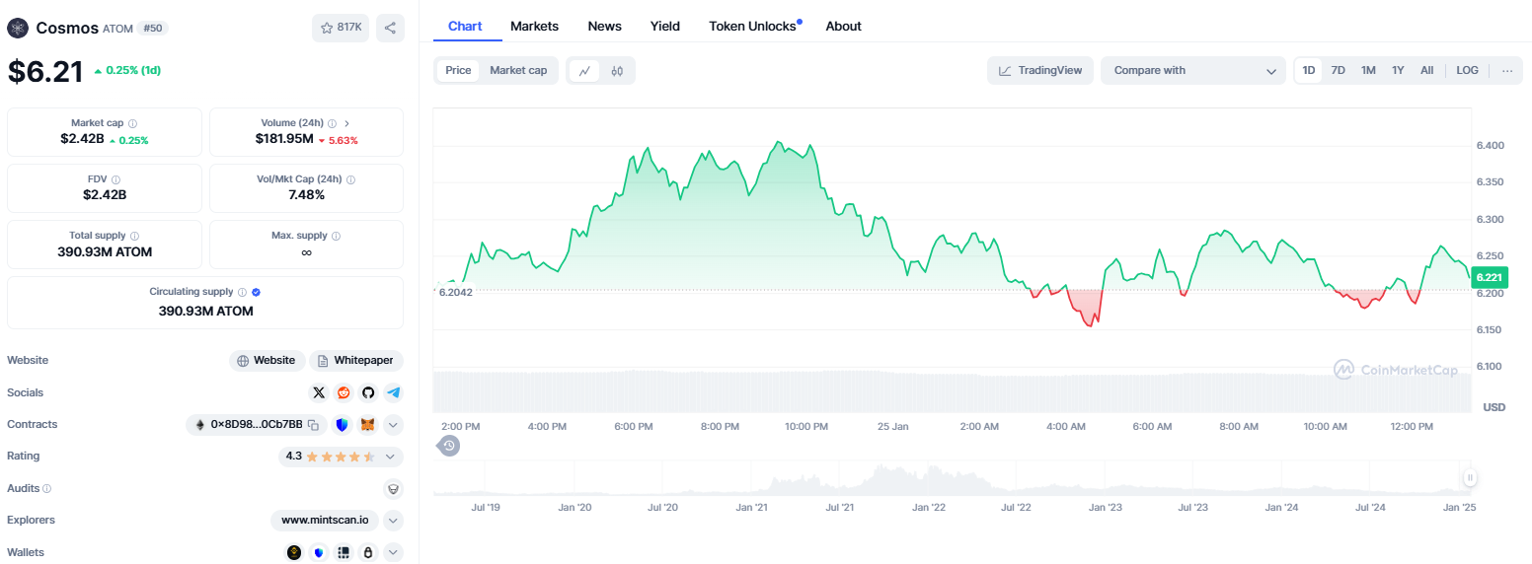
Task: Click the Total supply info icon
Action: (x=134, y=236)
